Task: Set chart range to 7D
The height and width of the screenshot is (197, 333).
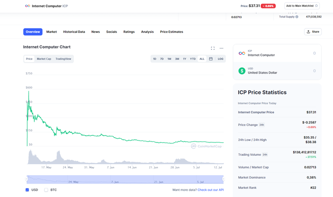Action: (162, 59)
